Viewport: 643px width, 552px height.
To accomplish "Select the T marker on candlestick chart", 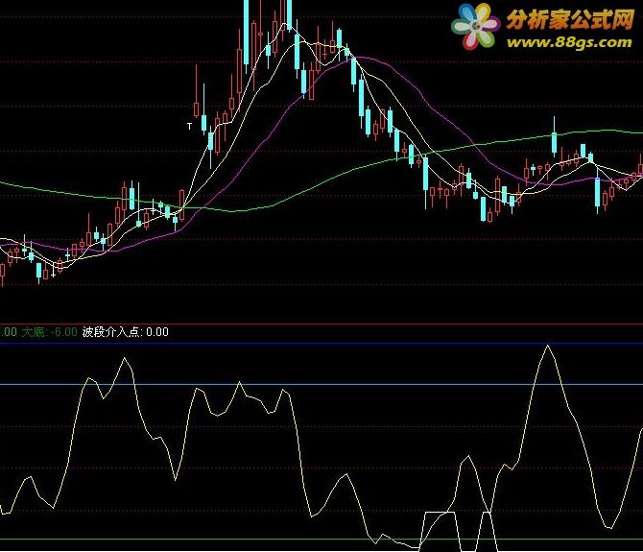I will 189,127.
